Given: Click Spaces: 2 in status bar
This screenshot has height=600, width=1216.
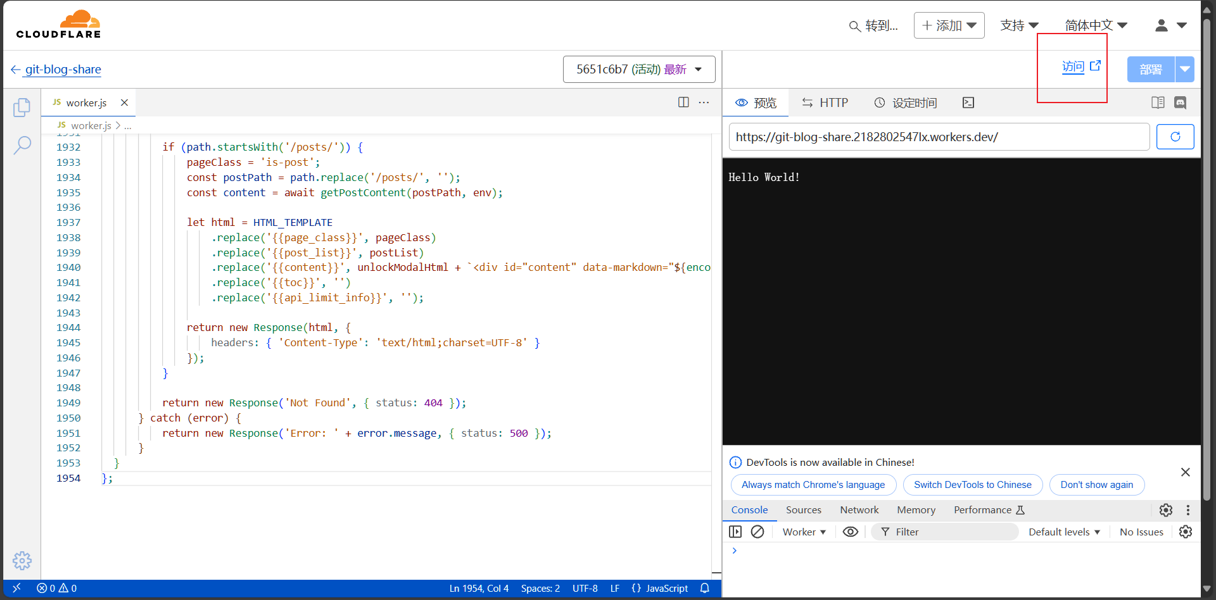Looking at the screenshot, I should coord(540,588).
